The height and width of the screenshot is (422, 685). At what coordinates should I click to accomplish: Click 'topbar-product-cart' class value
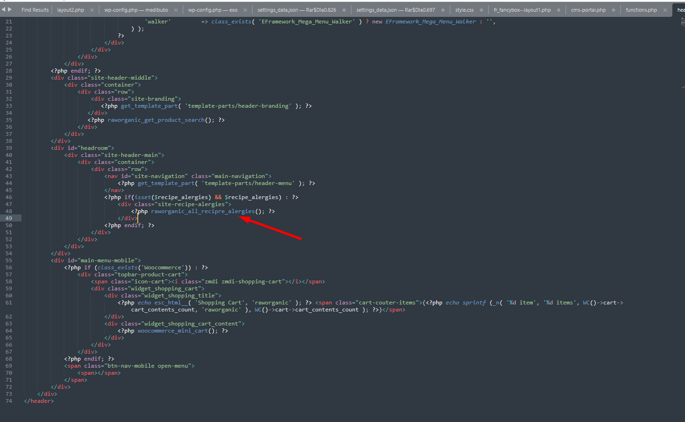[149, 274]
